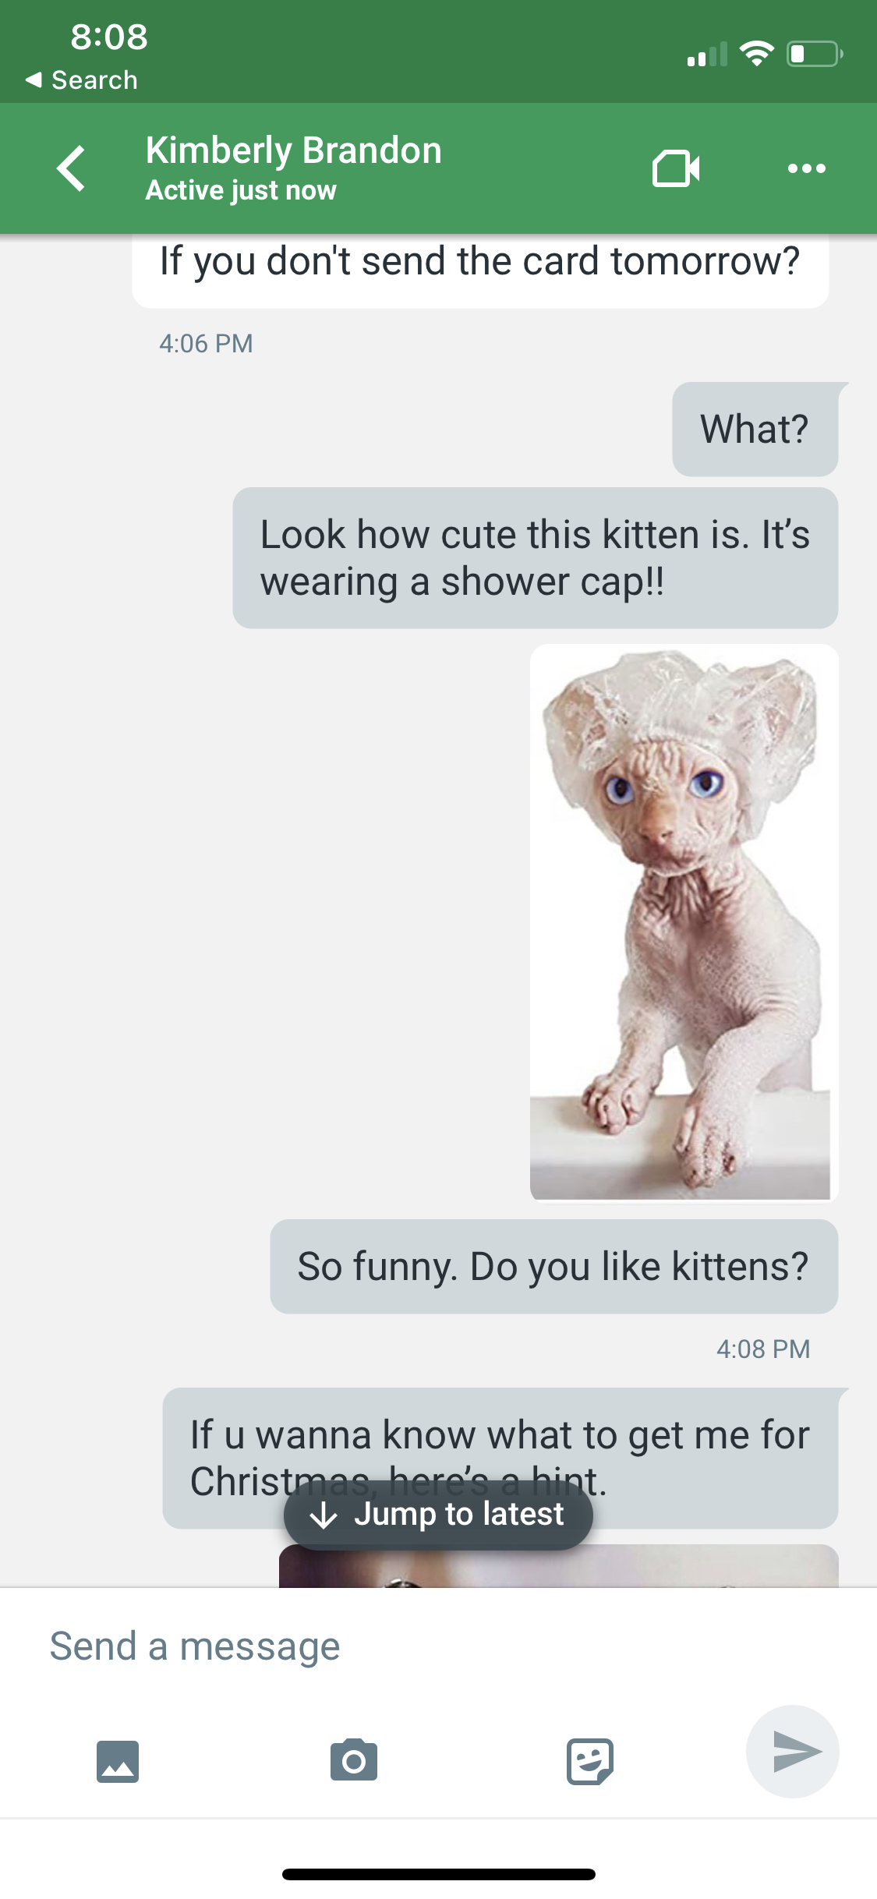Return to Search via status bar link
Image resolution: width=877 pixels, height=1899 pixels.
(x=82, y=80)
